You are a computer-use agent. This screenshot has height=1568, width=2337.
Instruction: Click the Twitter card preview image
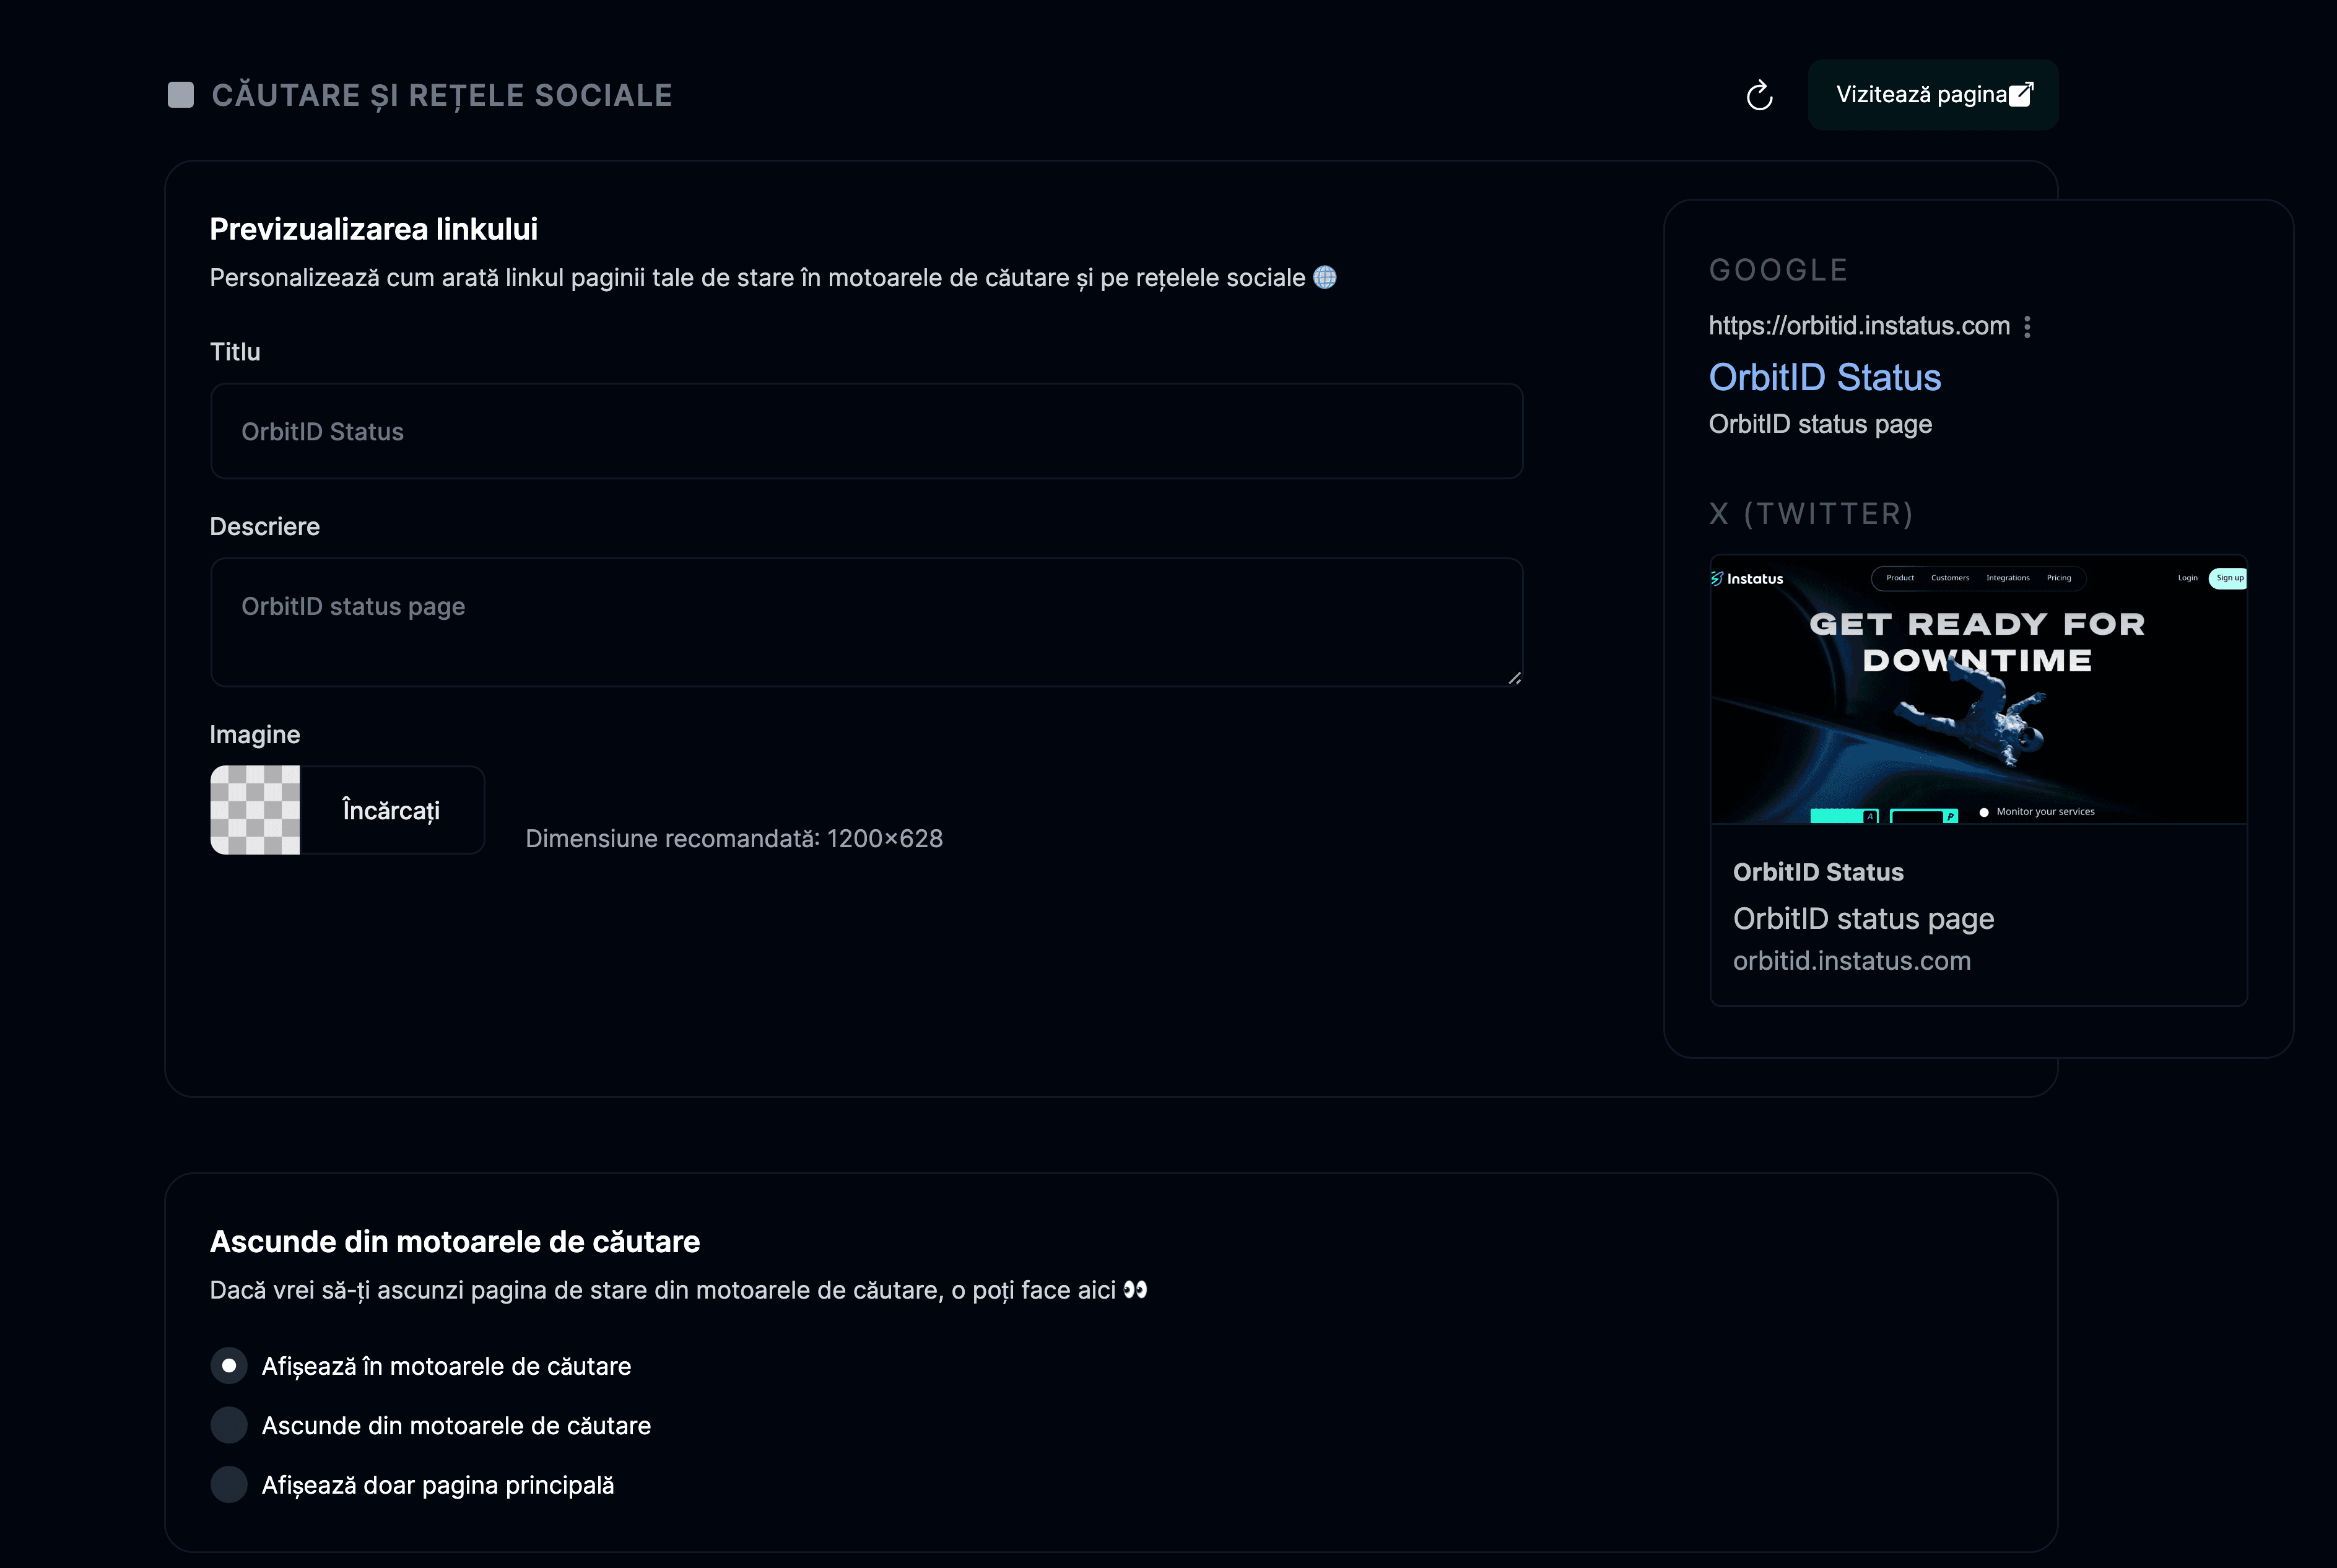[x=1979, y=690]
